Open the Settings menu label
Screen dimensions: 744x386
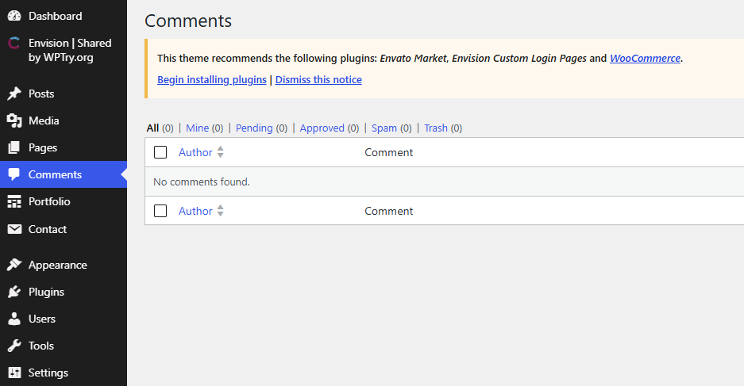point(48,373)
